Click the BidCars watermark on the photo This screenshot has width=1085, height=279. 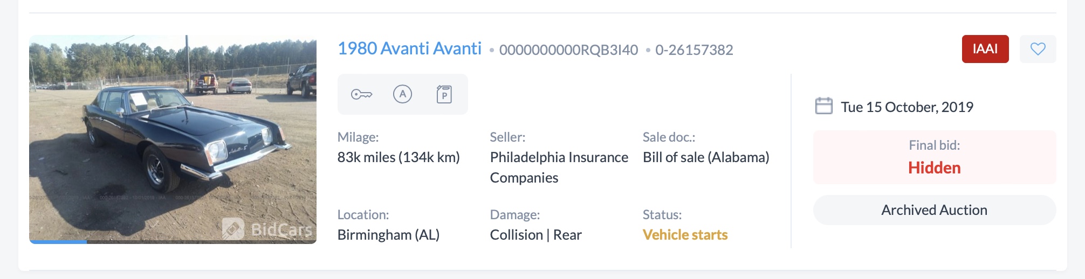(x=268, y=229)
